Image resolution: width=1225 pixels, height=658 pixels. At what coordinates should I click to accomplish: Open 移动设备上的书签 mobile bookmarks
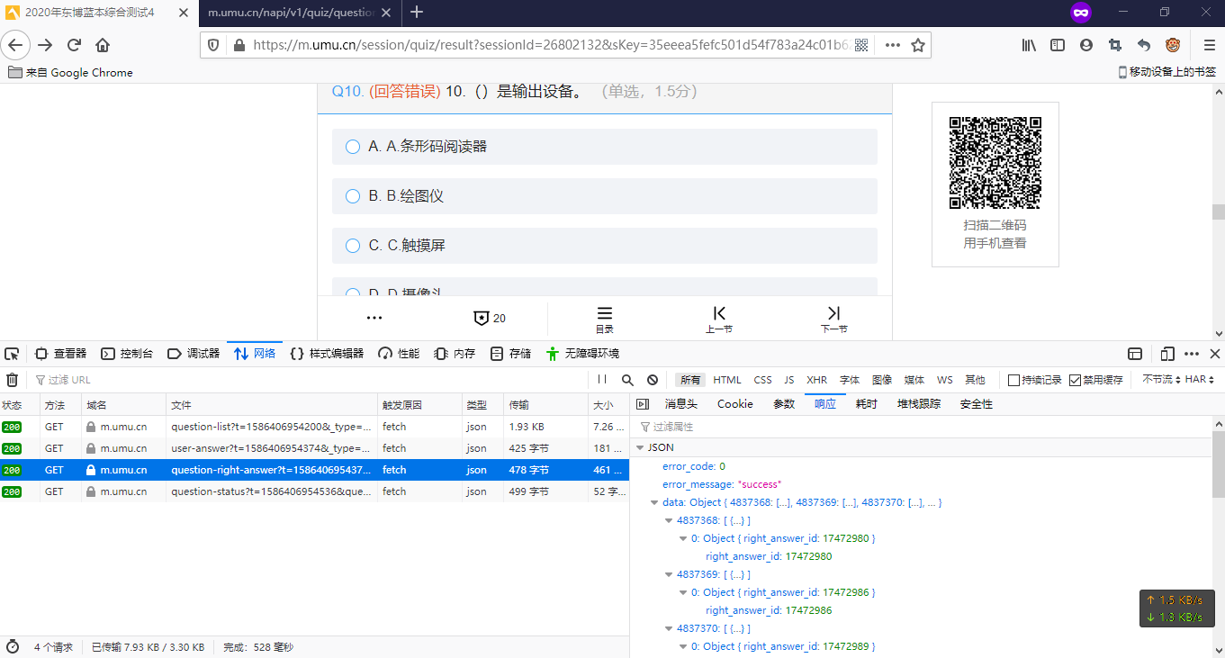pos(1166,73)
